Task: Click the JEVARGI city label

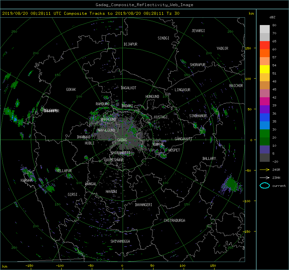Action: 198,31
